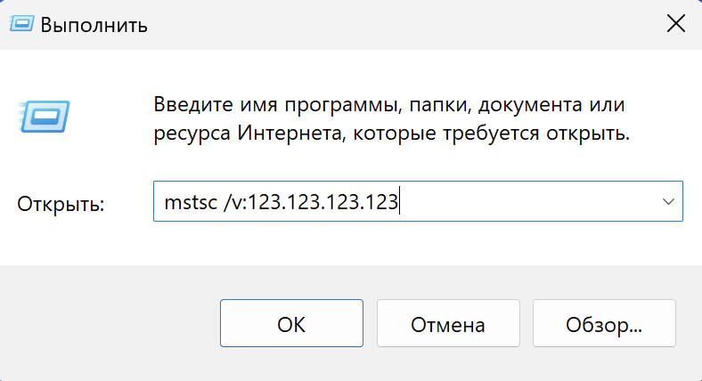This screenshot has height=381, width=702.
Task: Focus the Открыть input field with mstsc command
Action: coord(418,201)
